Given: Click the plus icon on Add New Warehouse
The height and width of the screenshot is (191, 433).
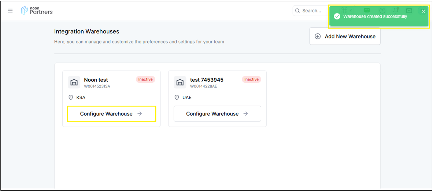Looking at the screenshot, I should pos(318,36).
